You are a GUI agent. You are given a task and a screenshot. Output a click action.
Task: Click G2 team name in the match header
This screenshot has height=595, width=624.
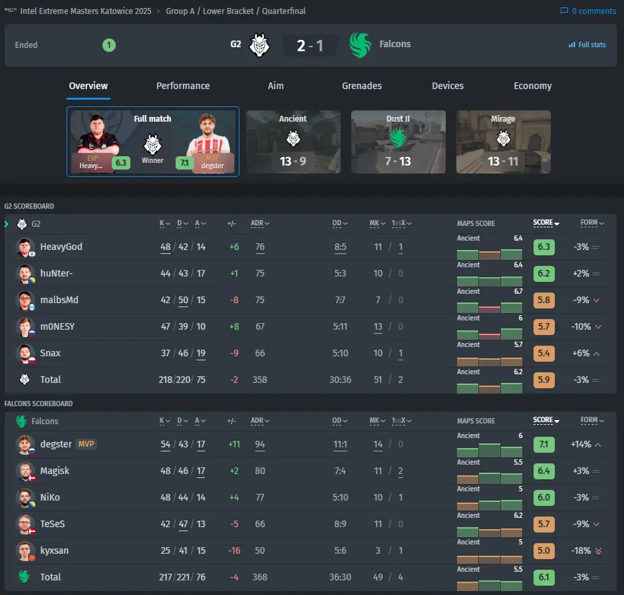(x=235, y=44)
